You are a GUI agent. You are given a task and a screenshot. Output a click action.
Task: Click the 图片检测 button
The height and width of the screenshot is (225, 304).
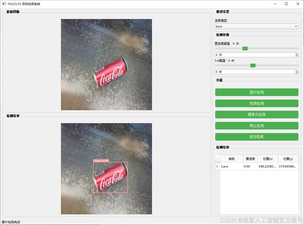point(257,92)
